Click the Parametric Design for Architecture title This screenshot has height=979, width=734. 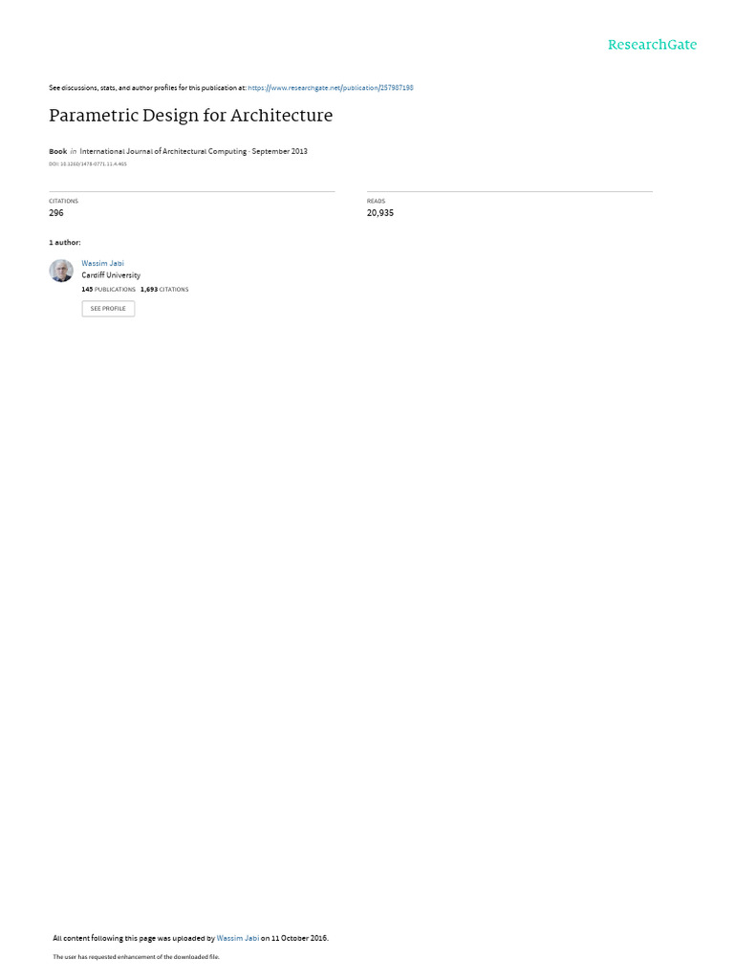pos(190,116)
